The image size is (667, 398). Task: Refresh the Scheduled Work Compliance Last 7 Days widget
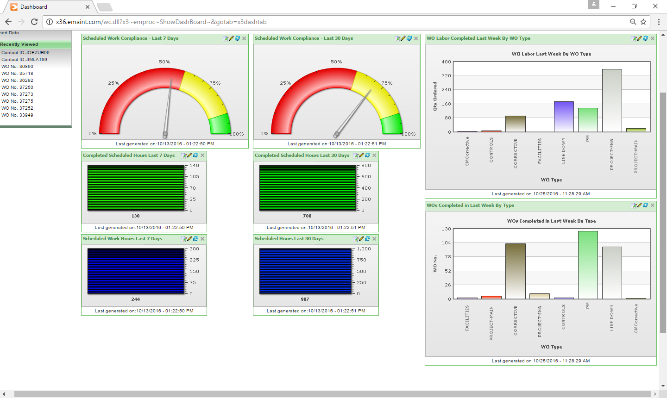(238, 38)
